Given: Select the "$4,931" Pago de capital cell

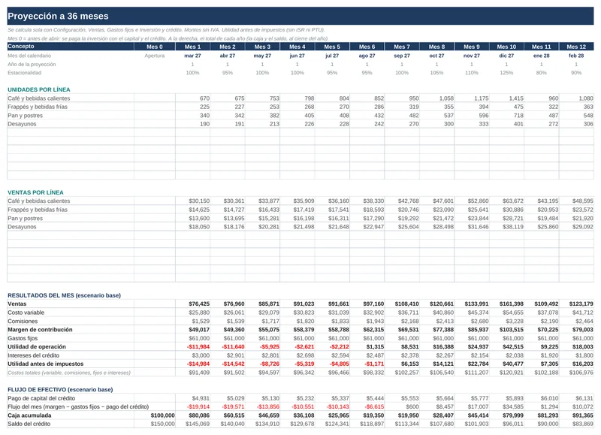Looking at the screenshot, I should (193, 398).
